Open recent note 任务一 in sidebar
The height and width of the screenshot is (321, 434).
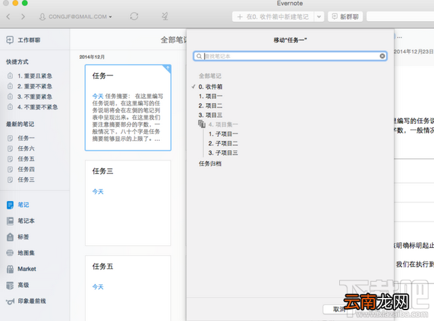(x=21, y=138)
